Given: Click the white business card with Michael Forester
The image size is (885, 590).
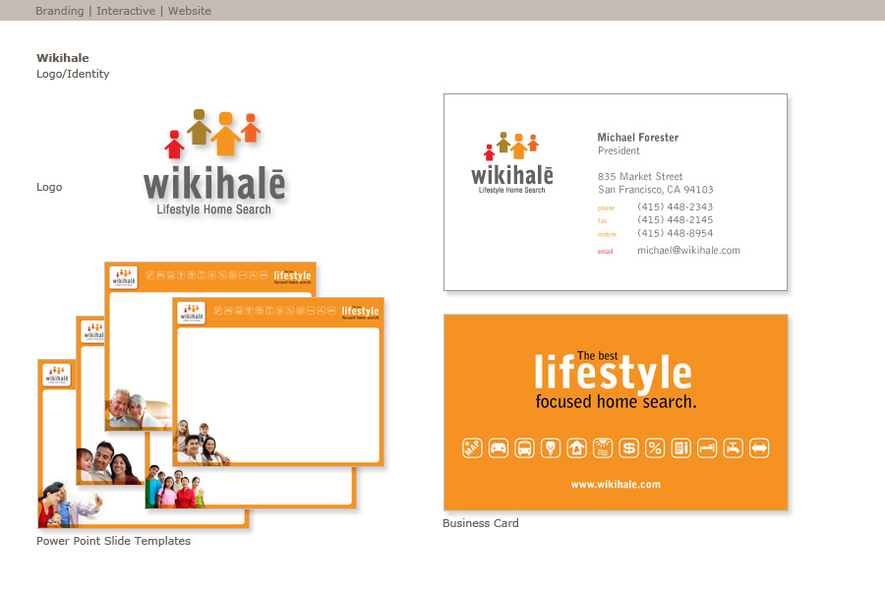Looking at the screenshot, I should (616, 192).
